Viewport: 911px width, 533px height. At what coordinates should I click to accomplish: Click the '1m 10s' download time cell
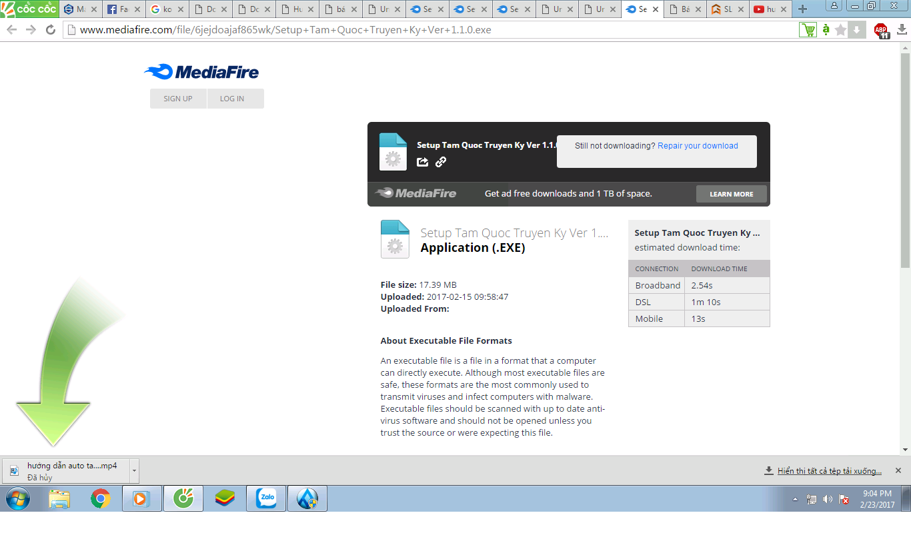(728, 302)
